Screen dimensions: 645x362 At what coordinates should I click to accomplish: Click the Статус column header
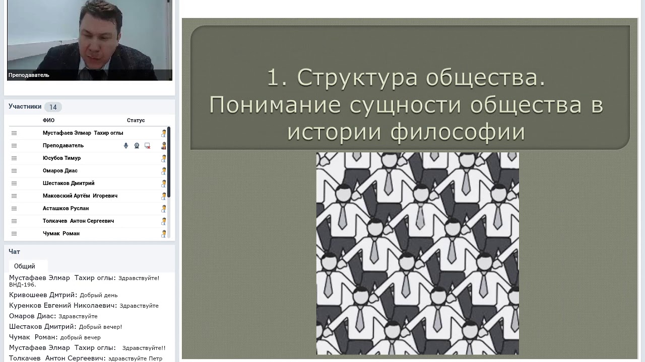[136, 120]
